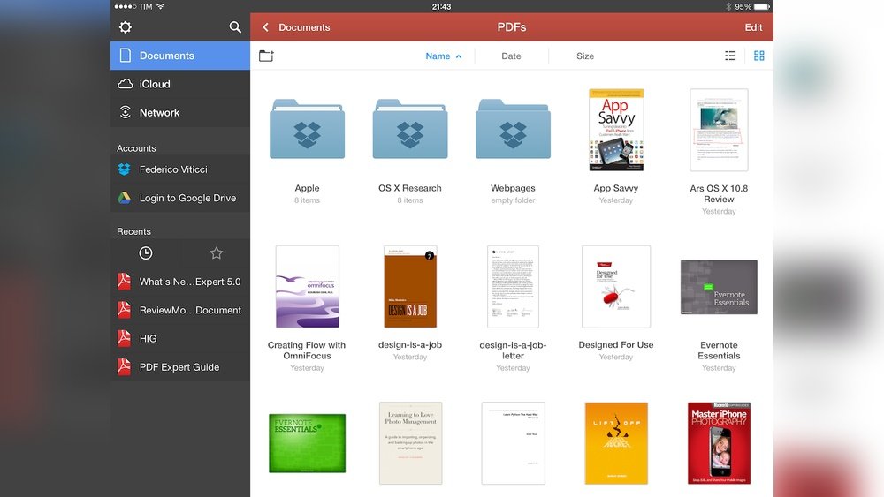
Task: Open recent file ReviewMo...Document
Action: tap(180, 310)
